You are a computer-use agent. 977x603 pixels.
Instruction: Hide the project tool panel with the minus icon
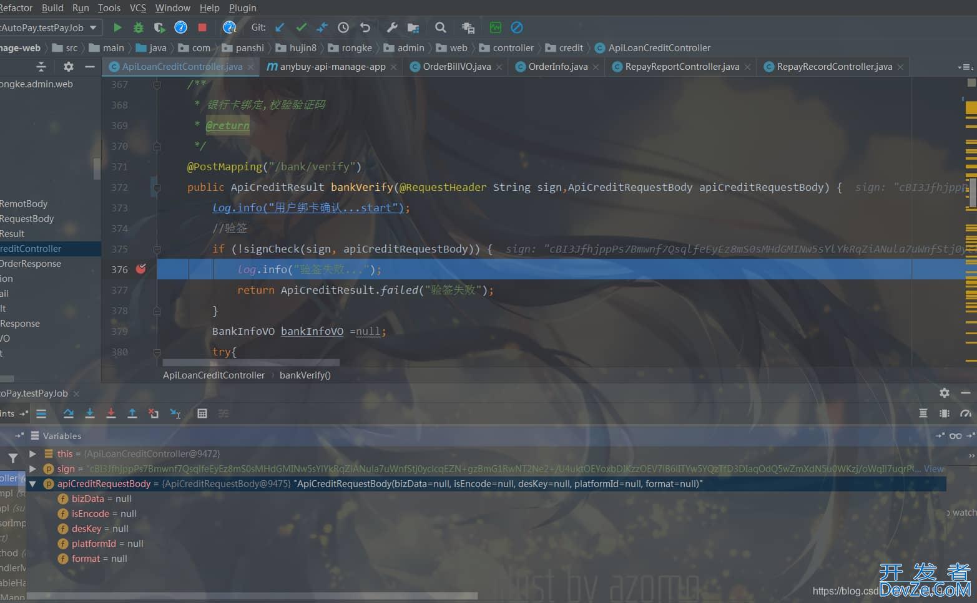tap(90, 66)
